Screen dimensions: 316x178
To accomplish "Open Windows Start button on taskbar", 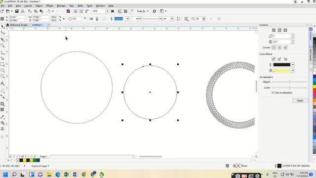I will click(5, 175).
